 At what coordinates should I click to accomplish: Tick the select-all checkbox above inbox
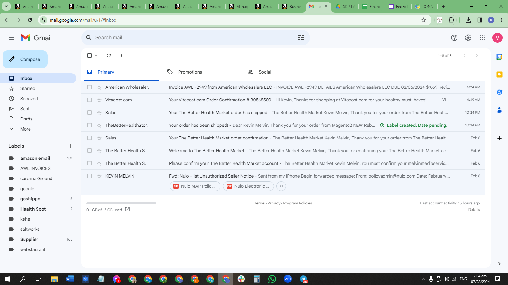tap(90, 55)
